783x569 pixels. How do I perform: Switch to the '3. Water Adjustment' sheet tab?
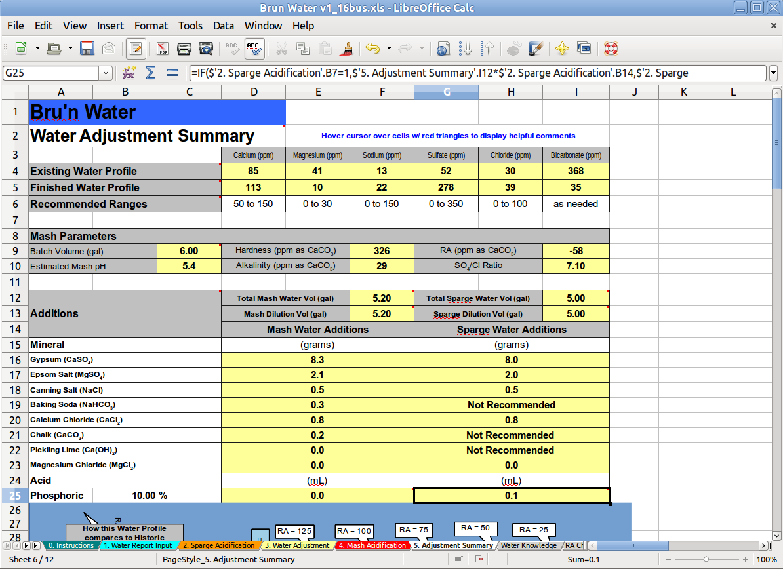pos(297,545)
